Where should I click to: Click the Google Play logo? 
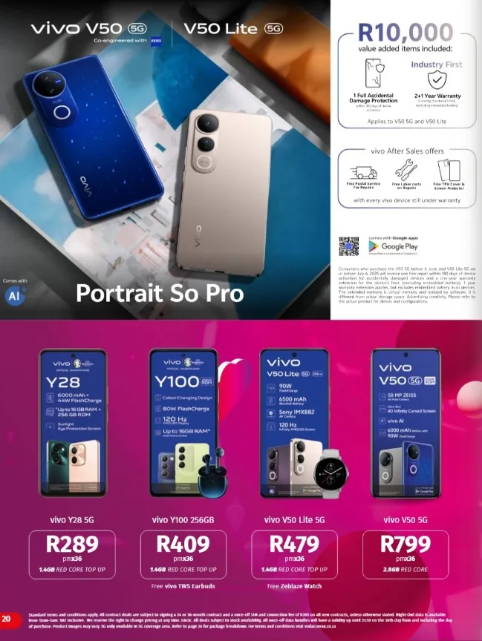click(393, 246)
